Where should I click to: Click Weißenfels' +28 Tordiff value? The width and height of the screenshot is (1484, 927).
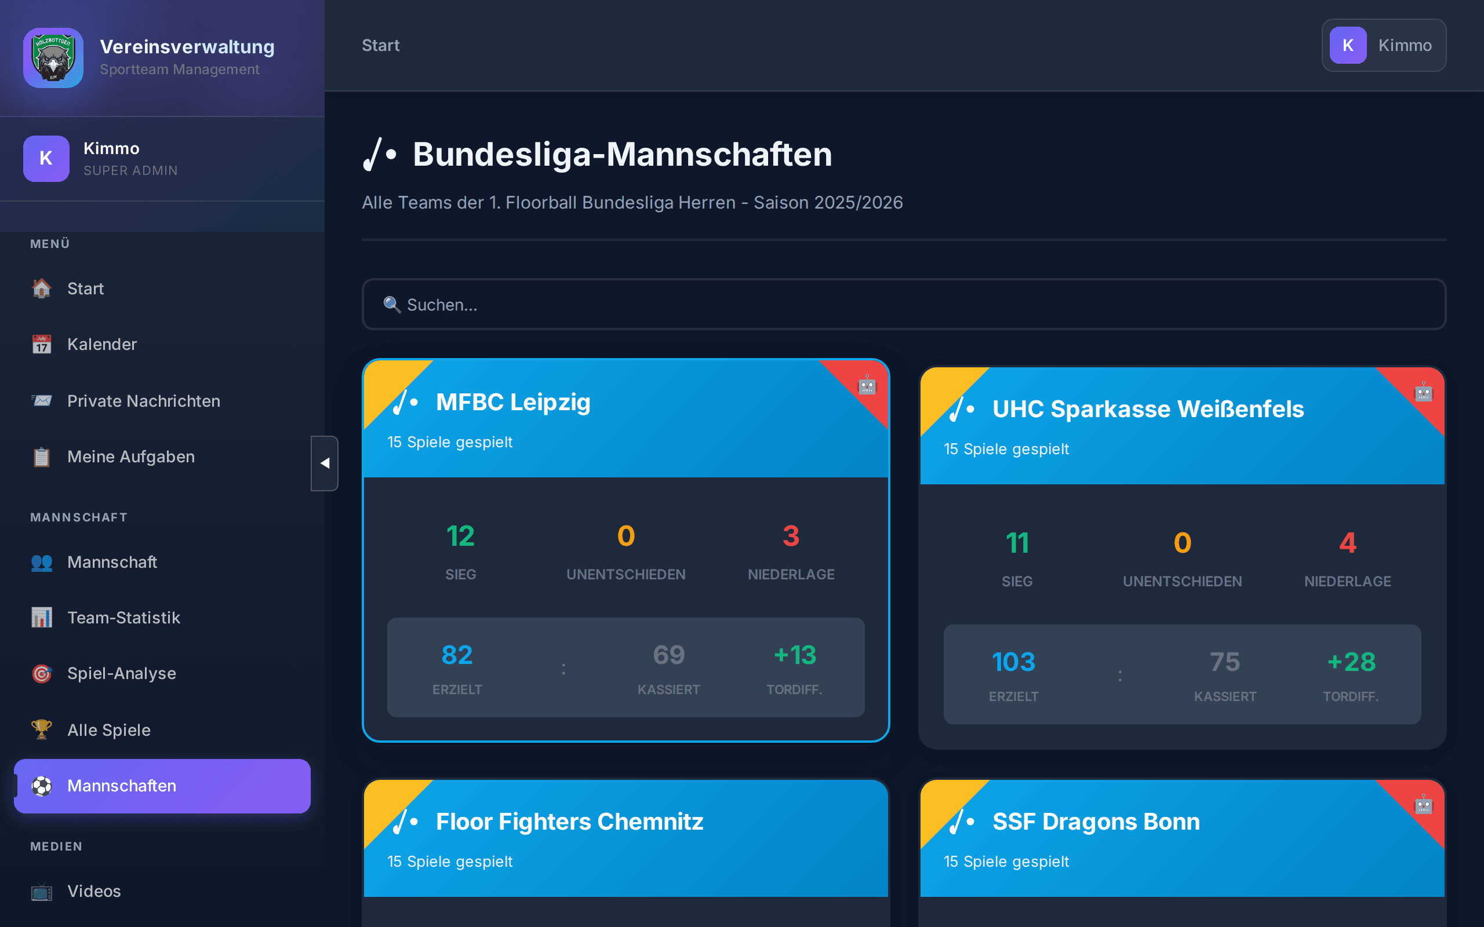1351,662
